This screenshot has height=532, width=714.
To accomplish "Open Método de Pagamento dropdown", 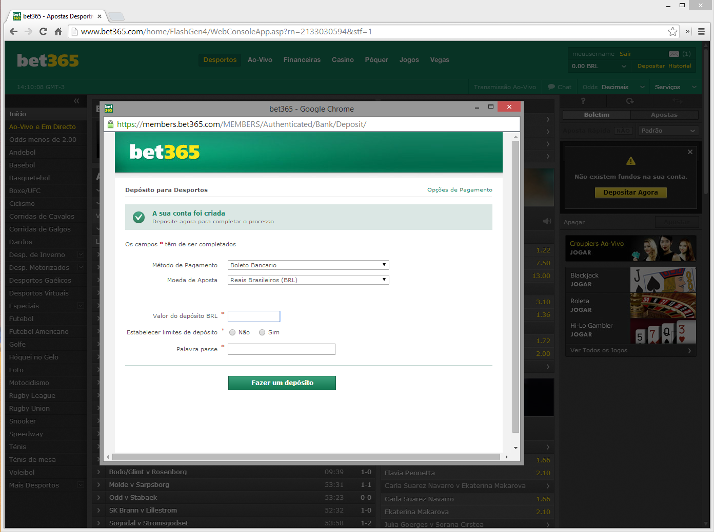I will click(x=308, y=265).
